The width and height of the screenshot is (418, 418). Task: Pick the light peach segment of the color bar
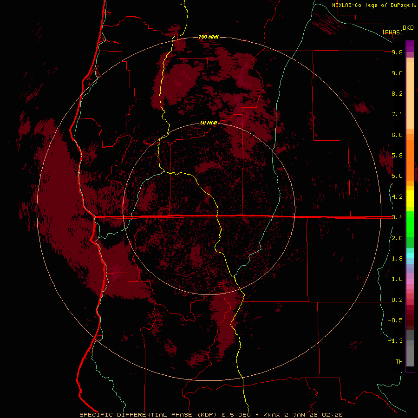pyautogui.click(x=410, y=95)
